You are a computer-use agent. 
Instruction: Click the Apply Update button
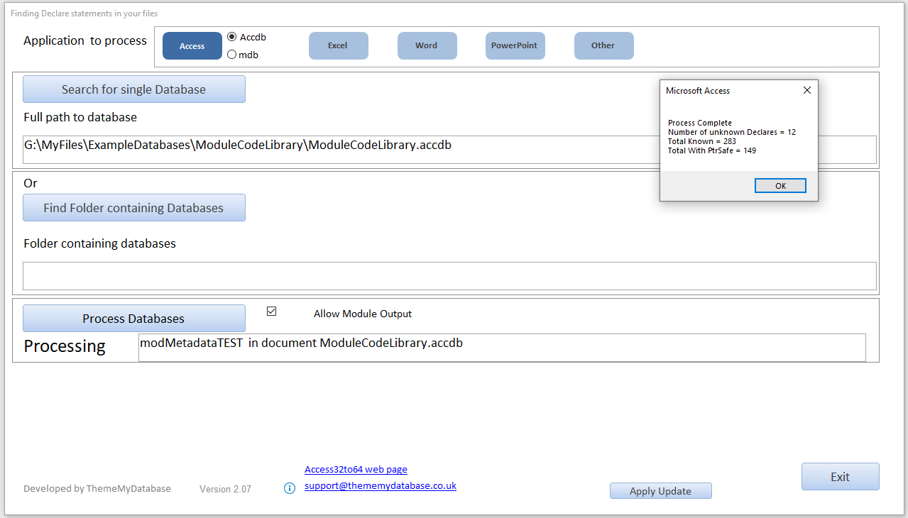point(661,491)
